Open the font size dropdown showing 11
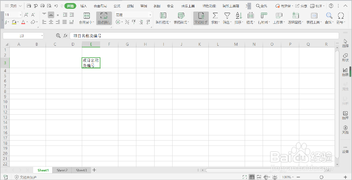The height and width of the screenshot is (180, 352). point(13,14)
